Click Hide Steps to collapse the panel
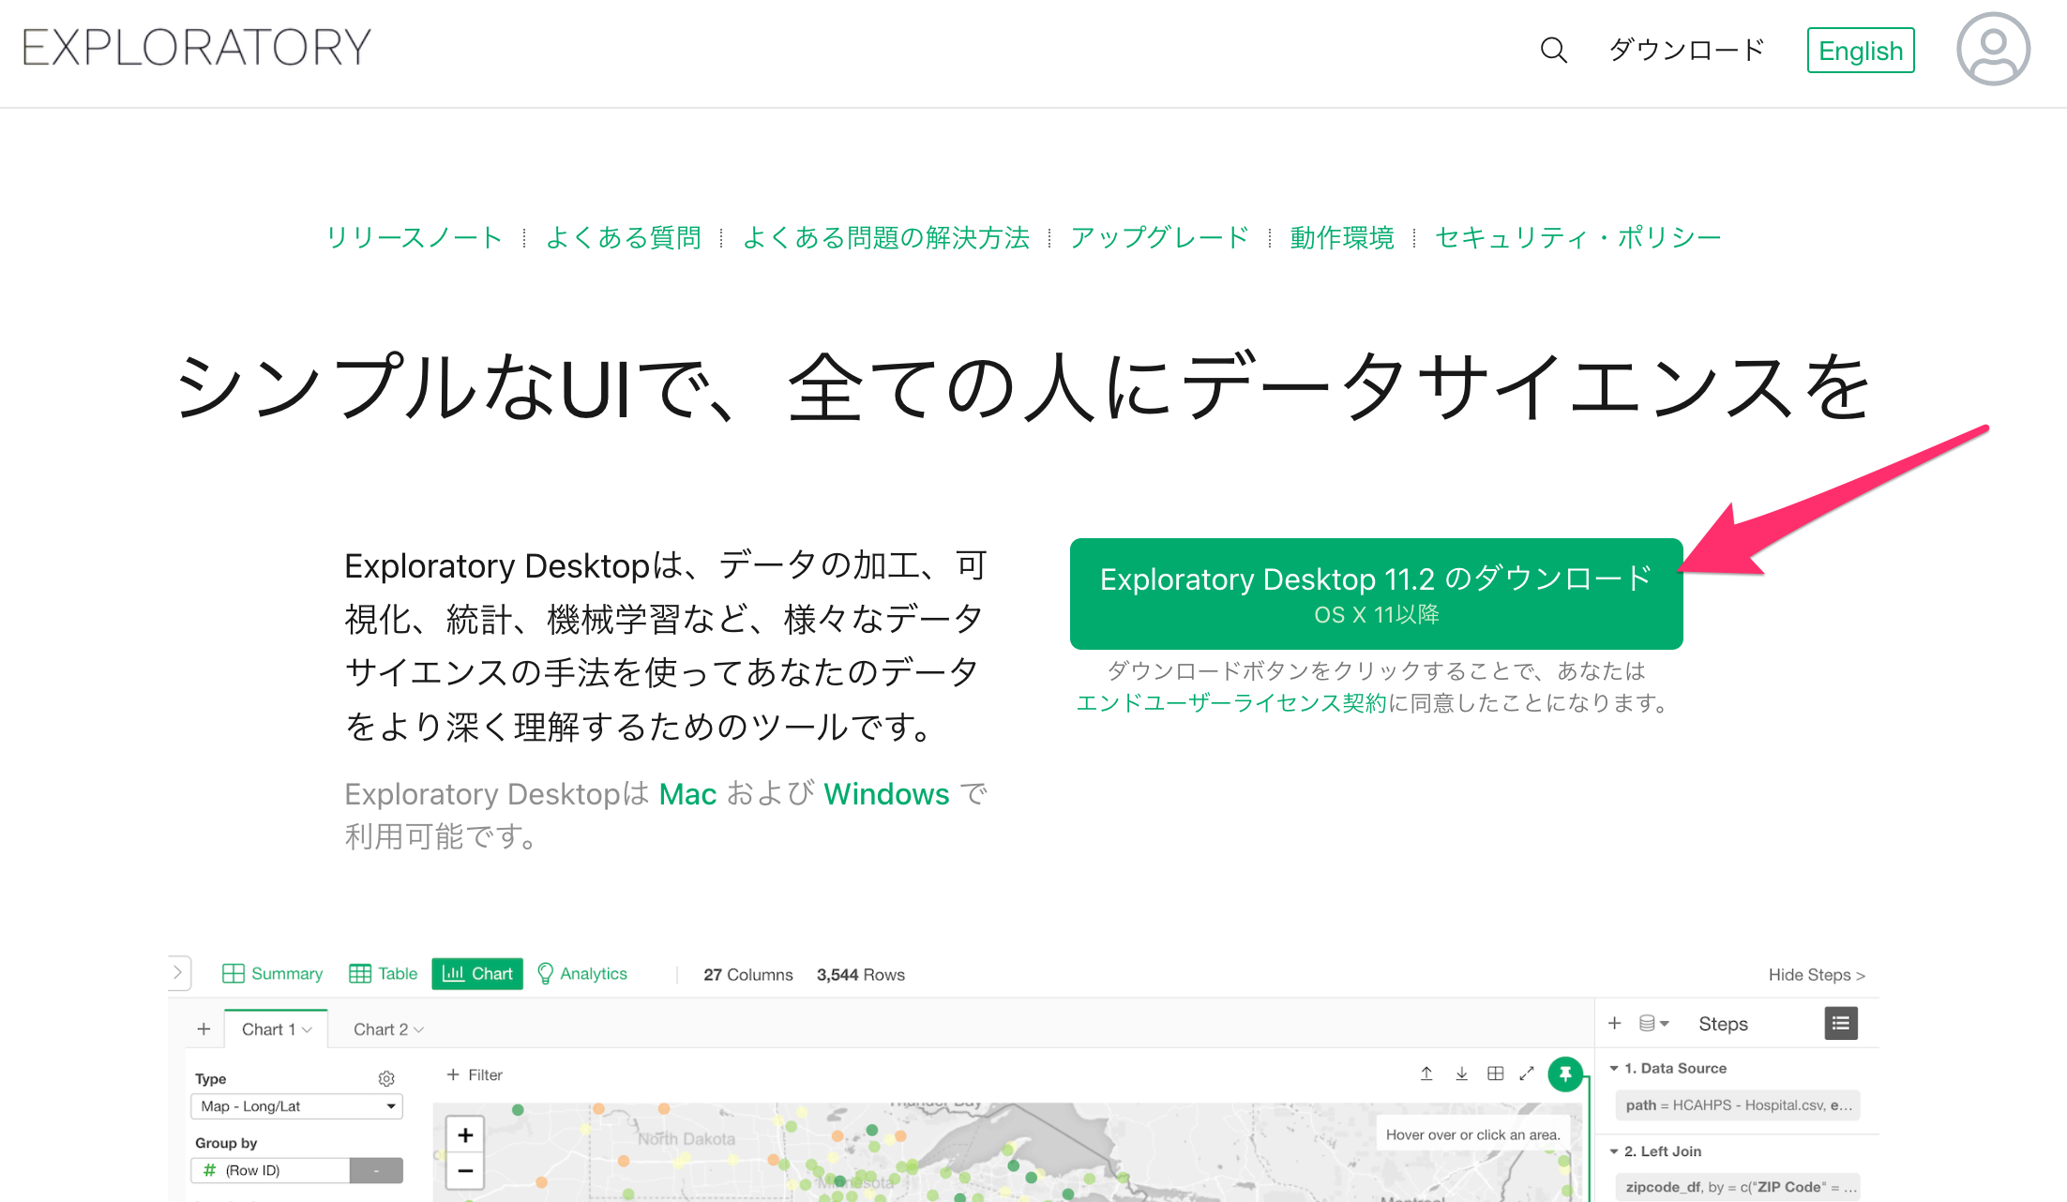Image resolution: width=2067 pixels, height=1202 pixels. click(x=1817, y=974)
